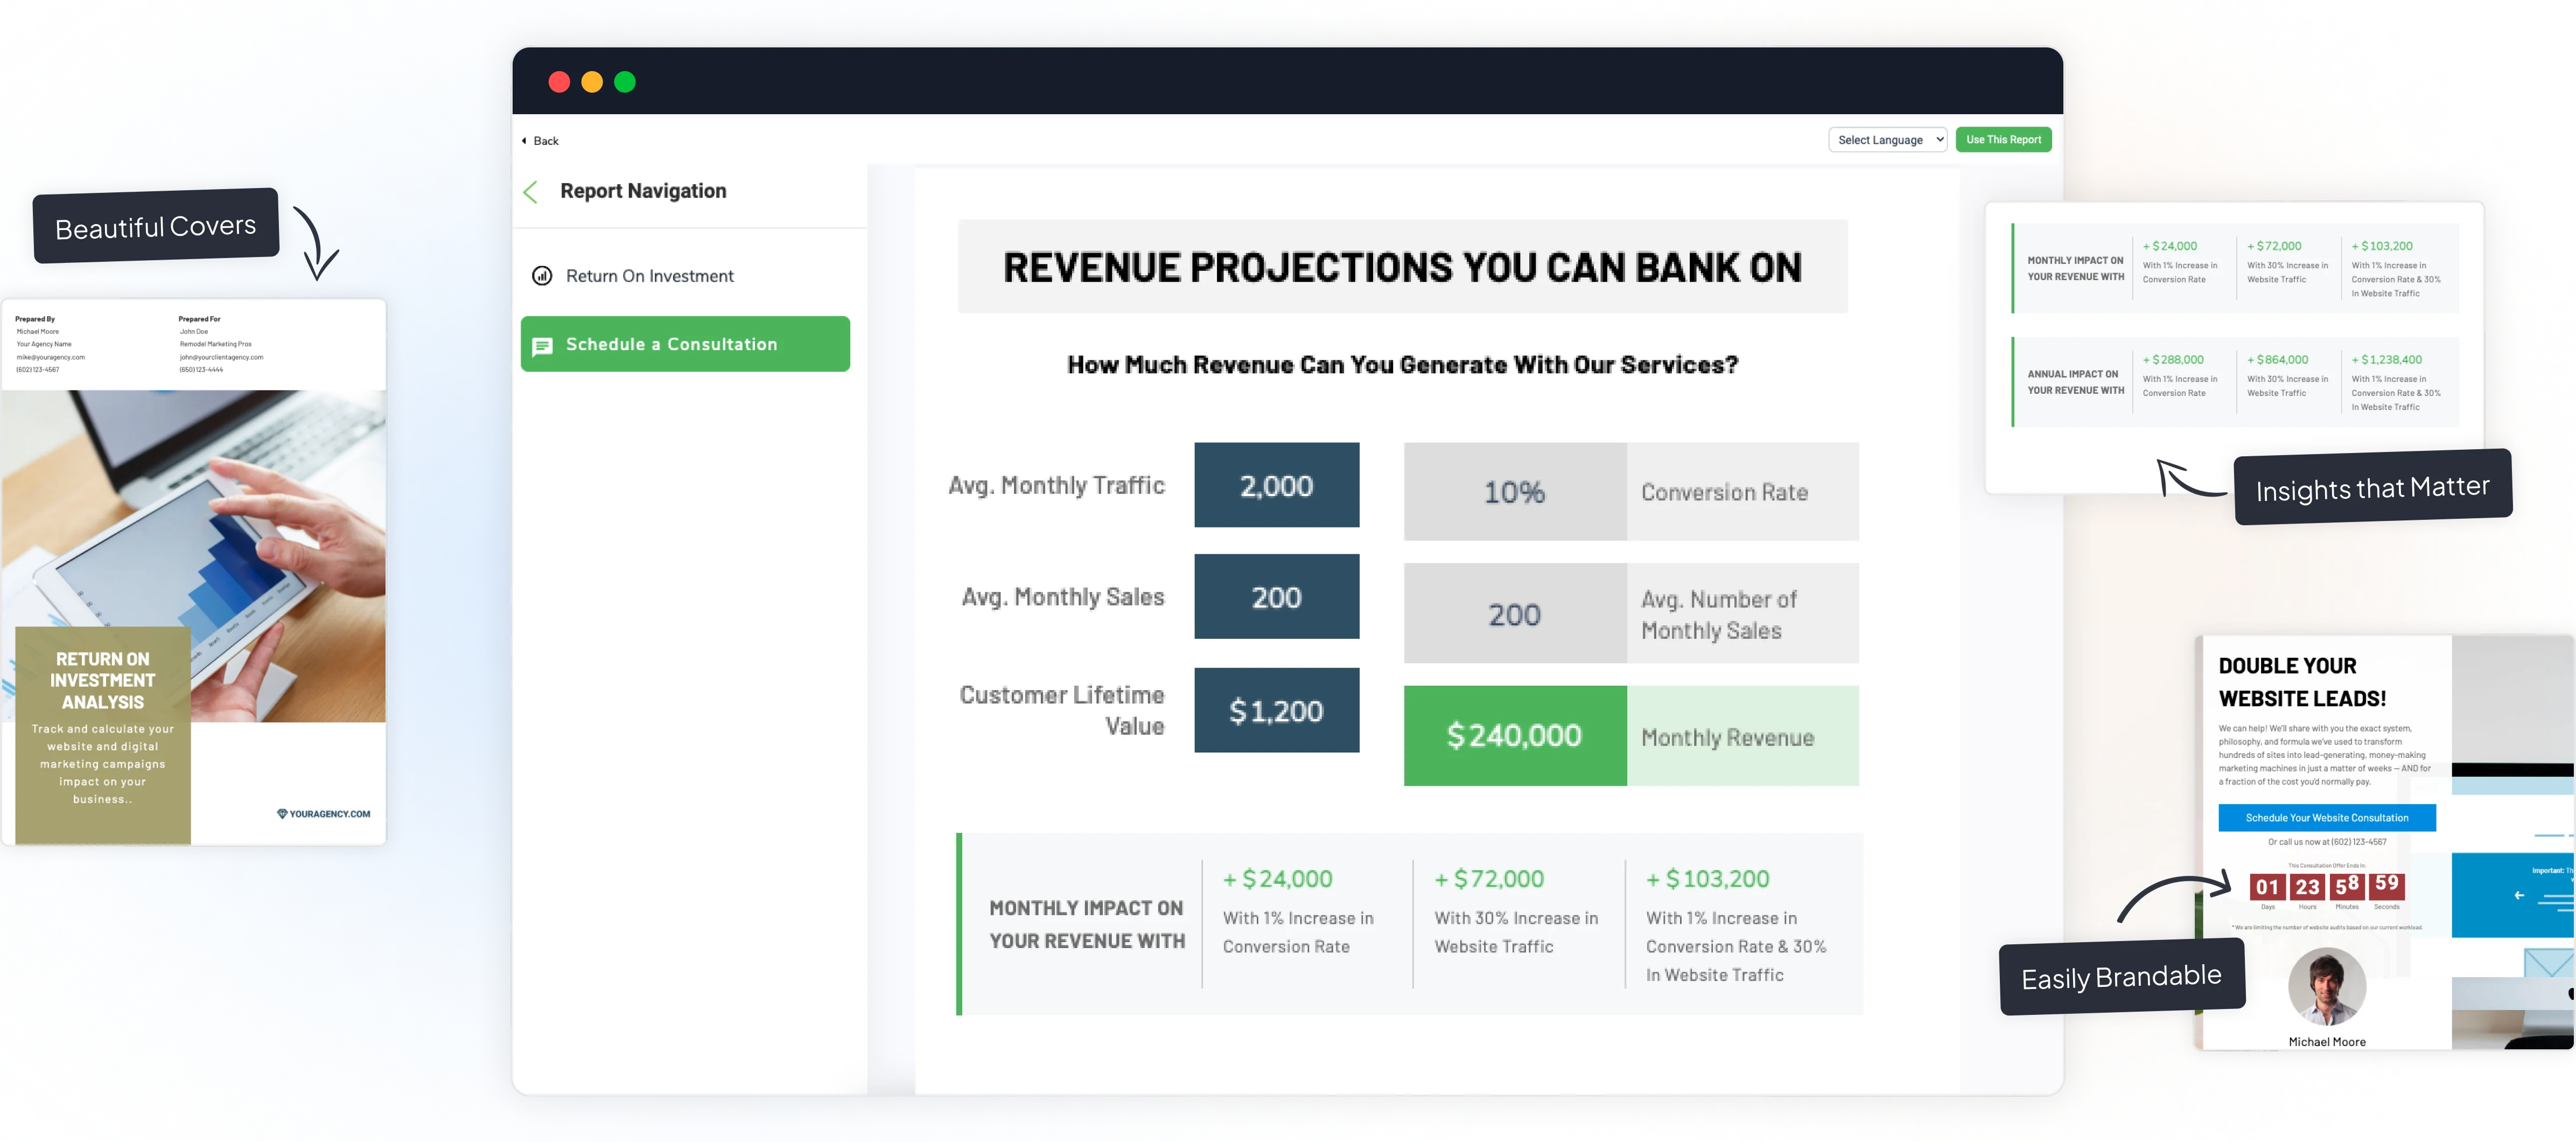Select Schedule a Consultation in the sidebar

[672, 344]
